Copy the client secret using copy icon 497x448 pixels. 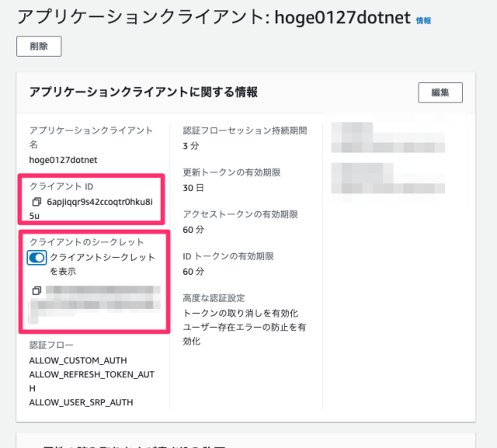pyautogui.click(x=36, y=291)
